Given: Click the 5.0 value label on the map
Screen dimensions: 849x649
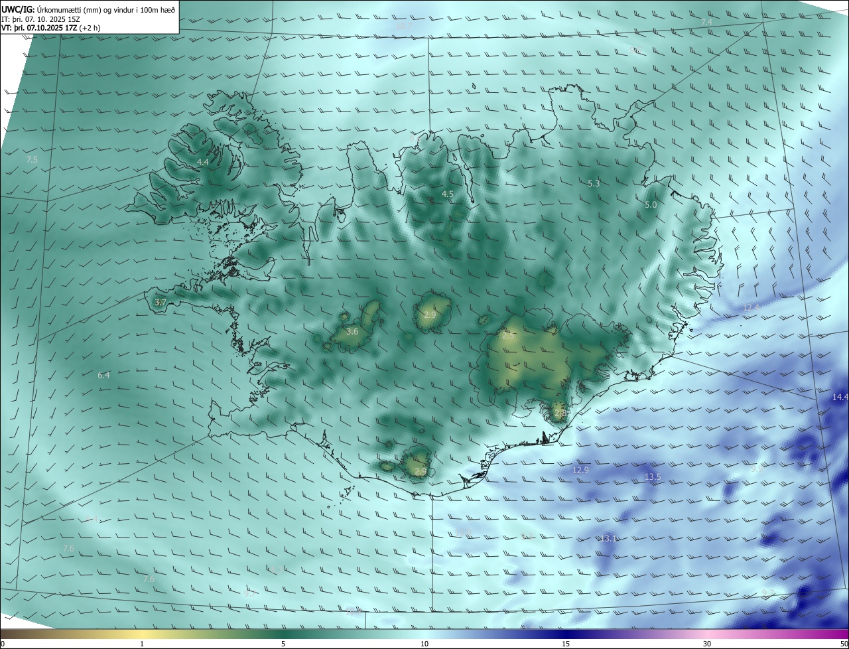Looking at the screenshot, I should (651, 205).
